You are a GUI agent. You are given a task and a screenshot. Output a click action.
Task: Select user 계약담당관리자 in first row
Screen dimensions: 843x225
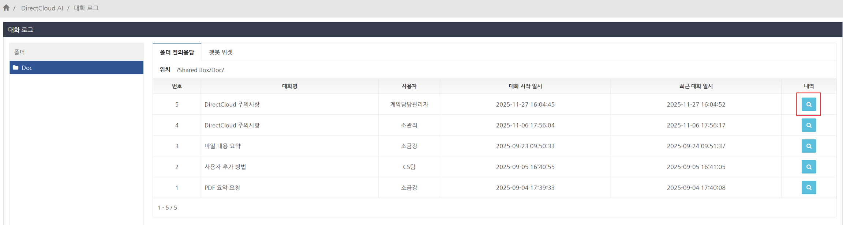coord(409,104)
